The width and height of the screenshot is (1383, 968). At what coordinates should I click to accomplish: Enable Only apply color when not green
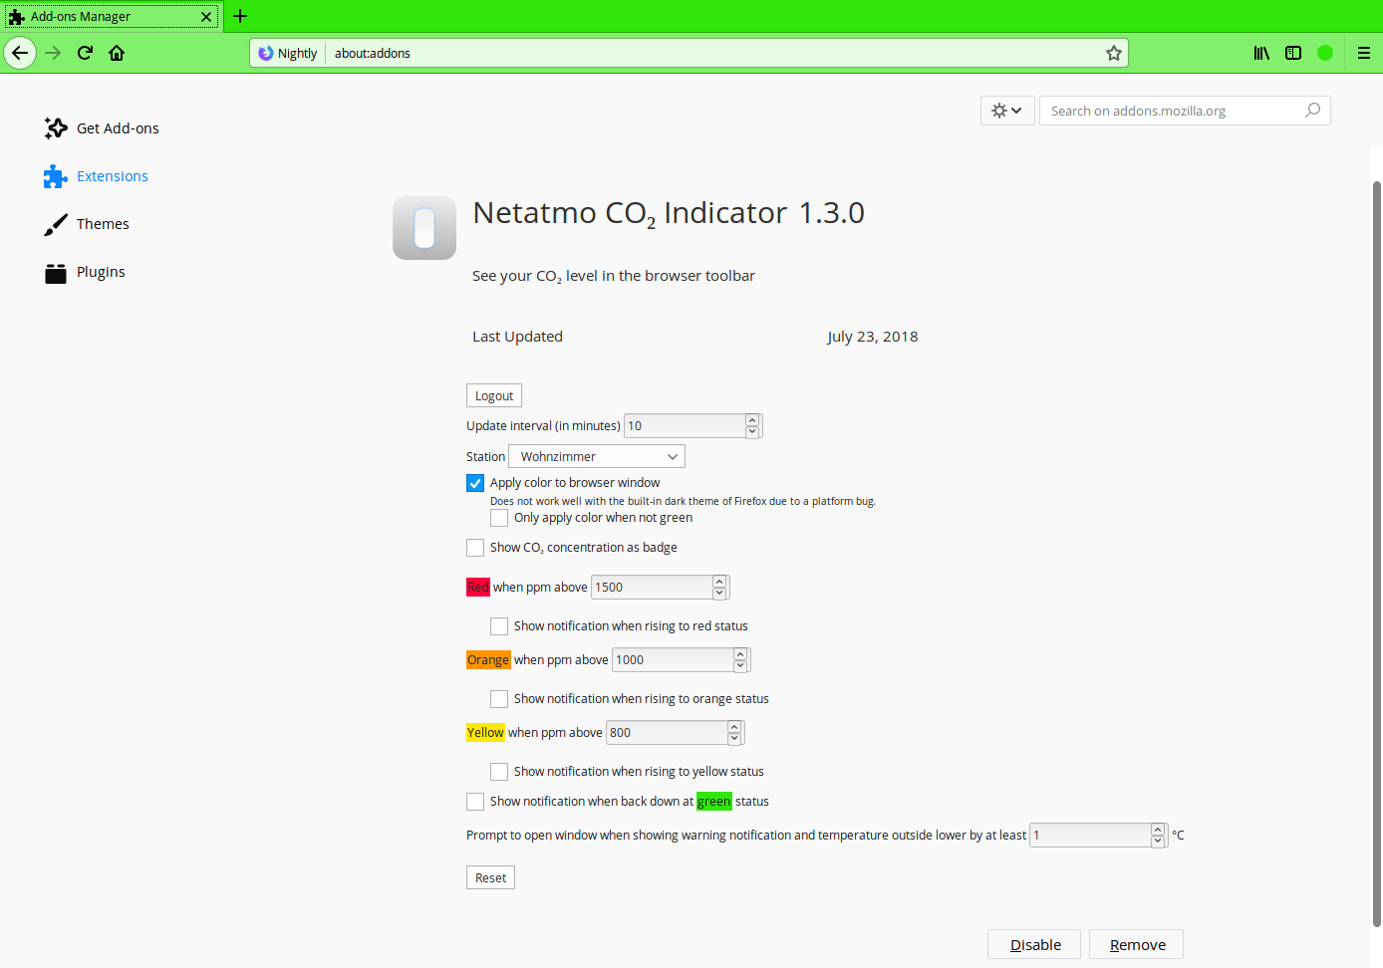tap(499, 518)
